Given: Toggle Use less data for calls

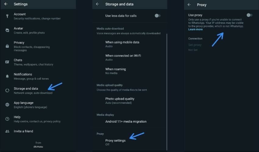Looking at the screenshot, I should click(x=157, y=16).
